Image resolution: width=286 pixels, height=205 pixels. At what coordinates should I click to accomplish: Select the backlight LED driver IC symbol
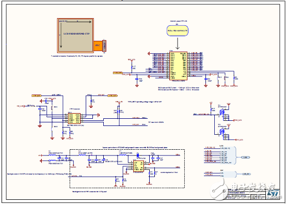[138, 166]
